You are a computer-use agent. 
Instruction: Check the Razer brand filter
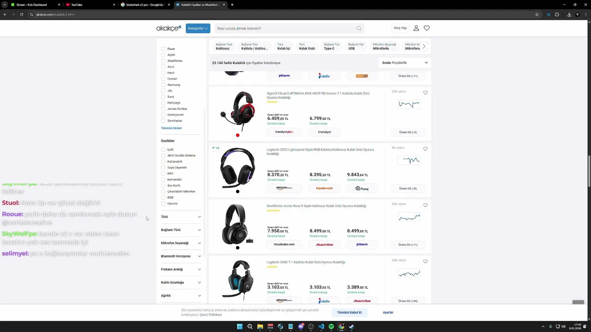(163, 49)
